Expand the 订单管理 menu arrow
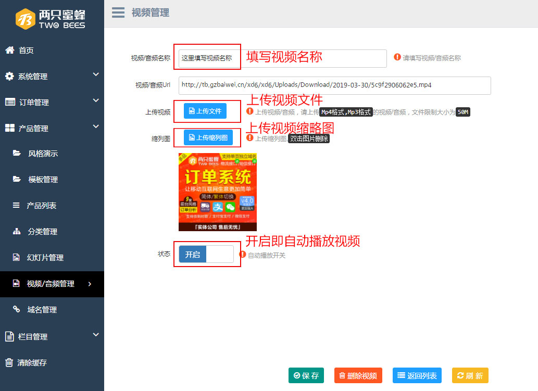The width and height of the screenshot is (538, 391). click(x=96, y=100)
